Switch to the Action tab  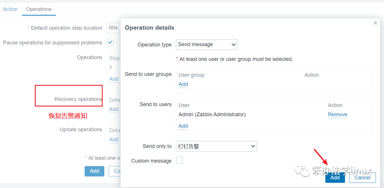(x=10, y=9)
